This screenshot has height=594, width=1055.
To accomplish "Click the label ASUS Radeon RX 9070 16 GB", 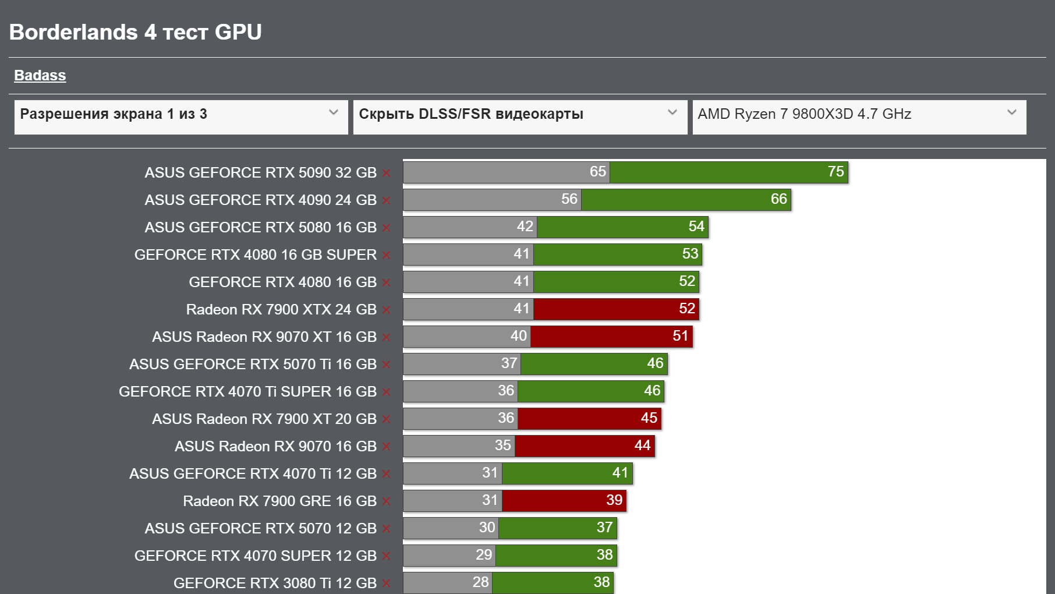I will tap(275, 447).
